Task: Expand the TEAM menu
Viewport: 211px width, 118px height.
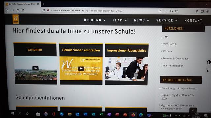Action: (120, 20)
